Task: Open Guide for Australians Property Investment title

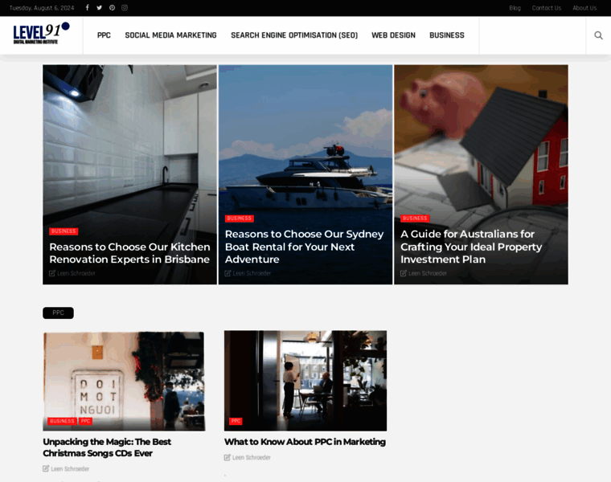Action: point(471,247)
